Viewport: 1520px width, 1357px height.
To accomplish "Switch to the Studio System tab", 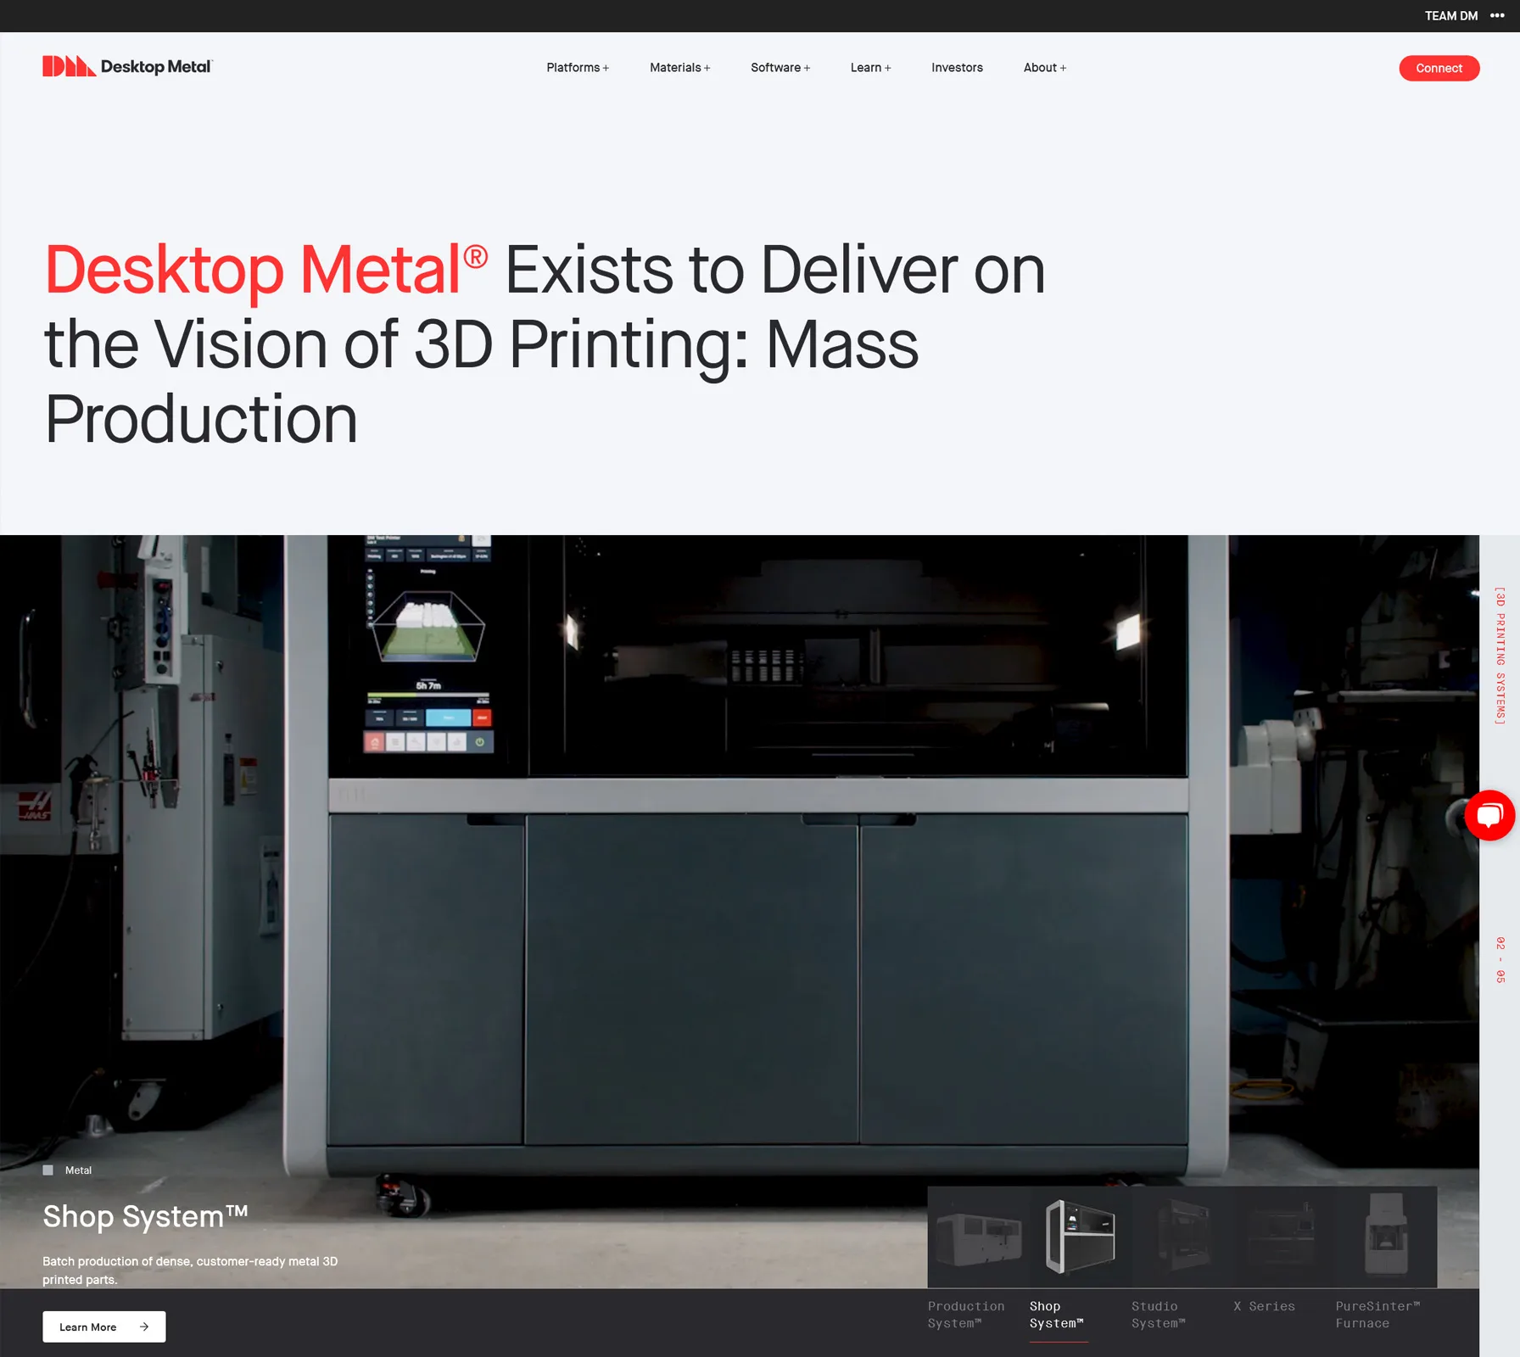I will pos(1159,1315).
